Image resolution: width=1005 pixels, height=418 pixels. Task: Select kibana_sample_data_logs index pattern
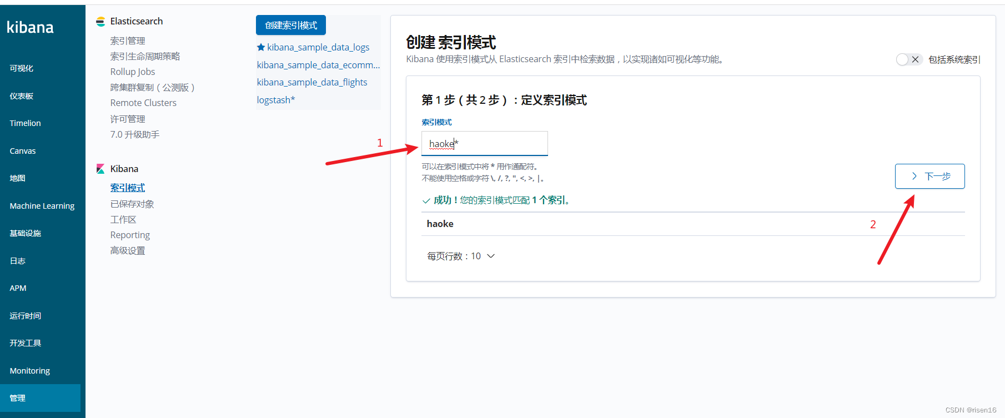(x=318, y=47)
